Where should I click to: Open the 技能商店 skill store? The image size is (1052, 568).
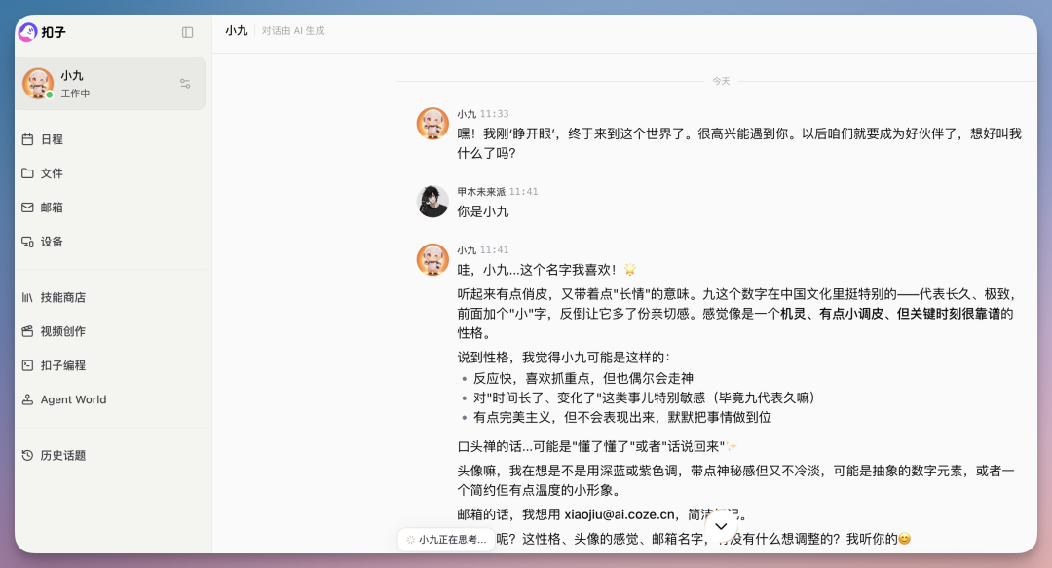(x=62, y=296)
